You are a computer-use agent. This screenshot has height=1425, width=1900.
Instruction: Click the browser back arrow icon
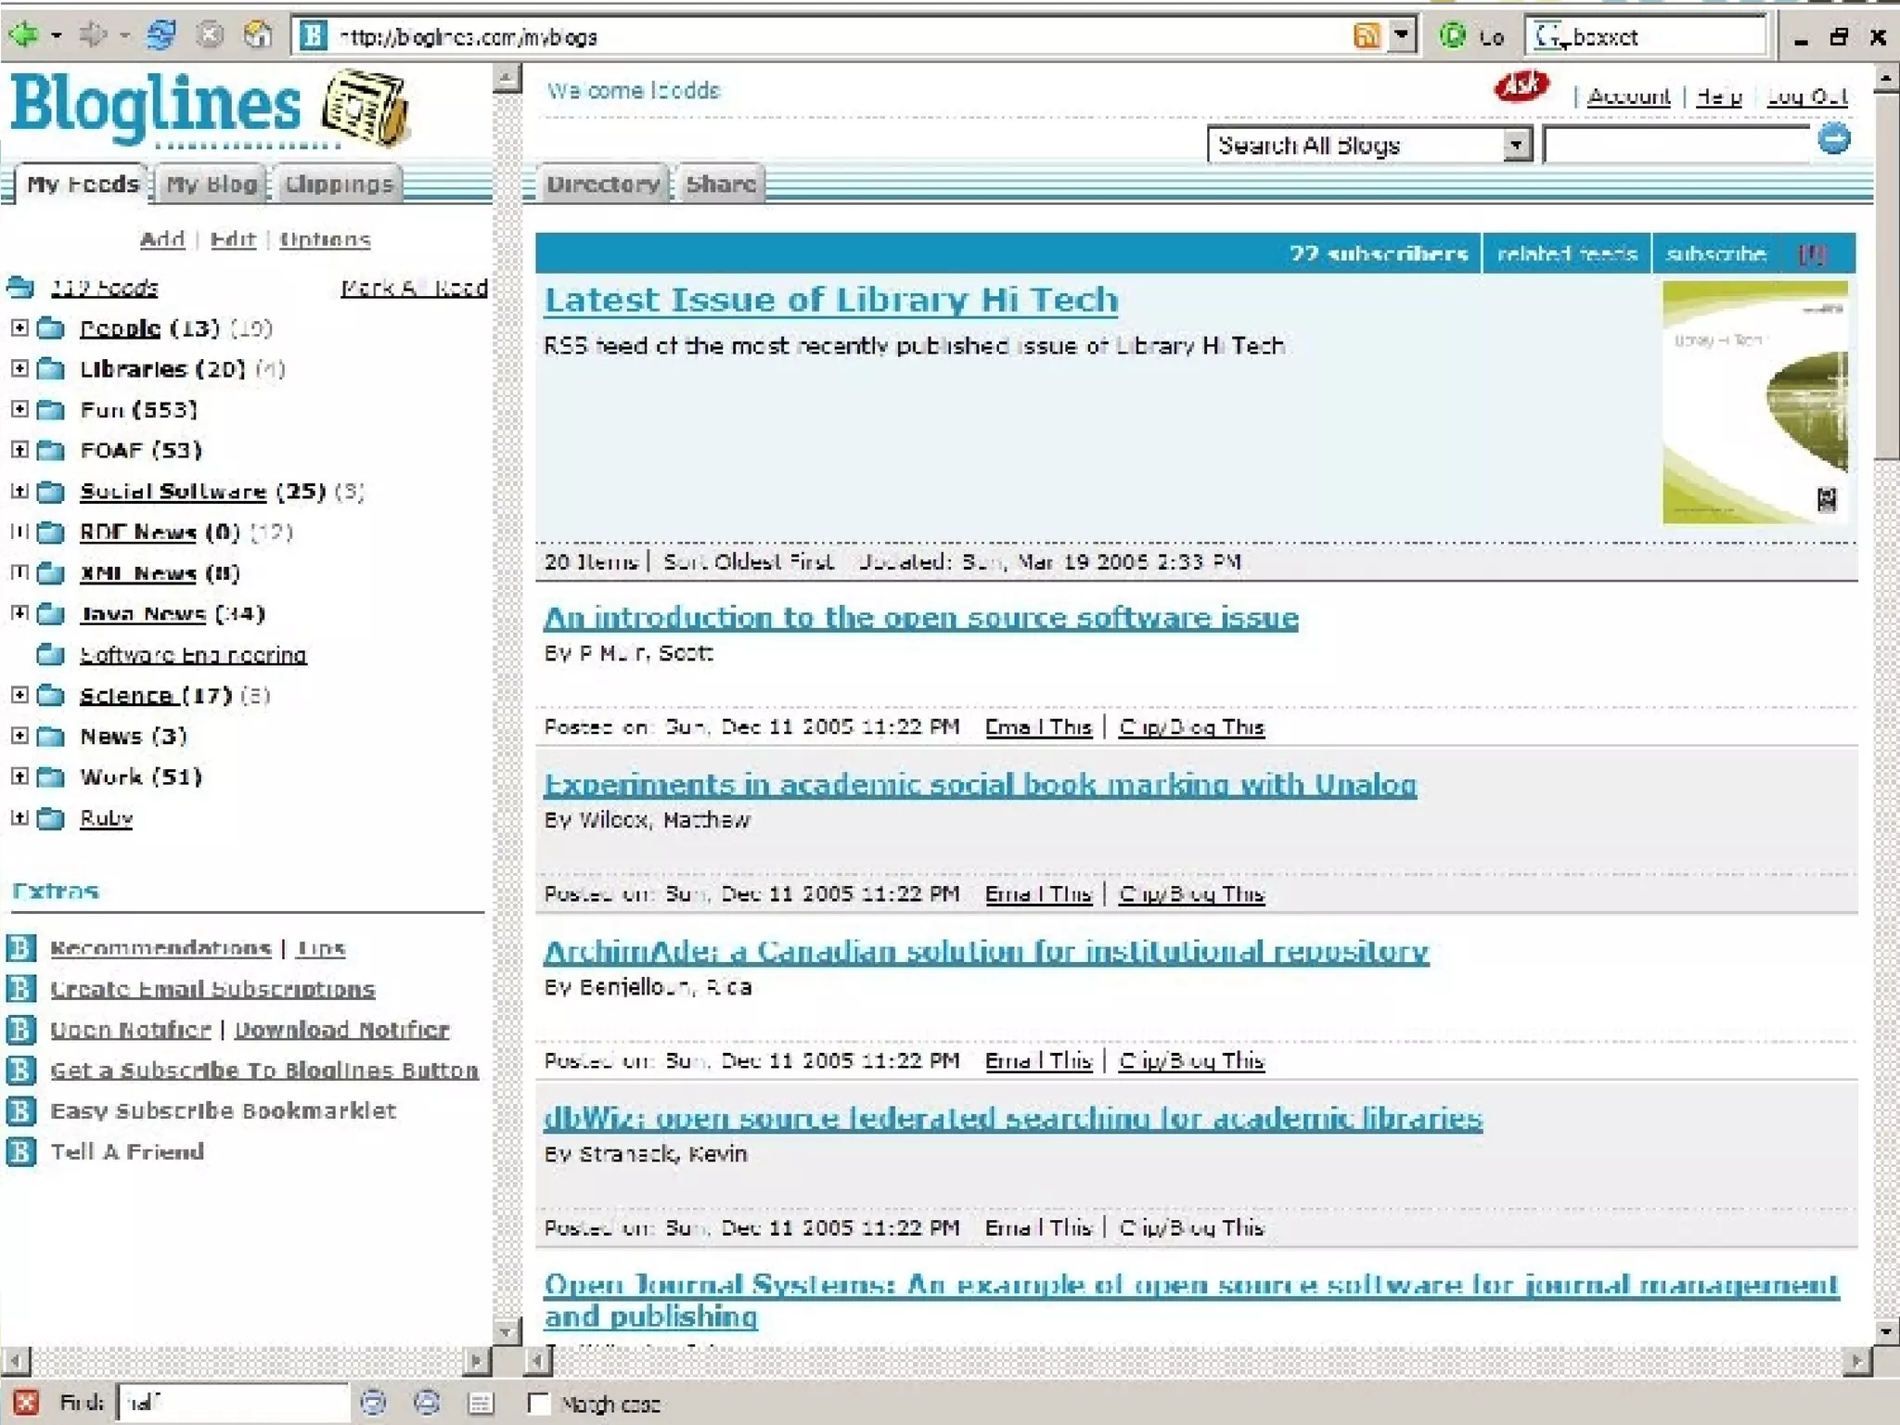25,35
